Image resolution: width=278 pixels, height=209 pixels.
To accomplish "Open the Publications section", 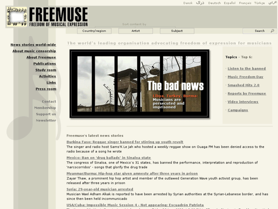I will pyautogui.click(x=44, y=64).
